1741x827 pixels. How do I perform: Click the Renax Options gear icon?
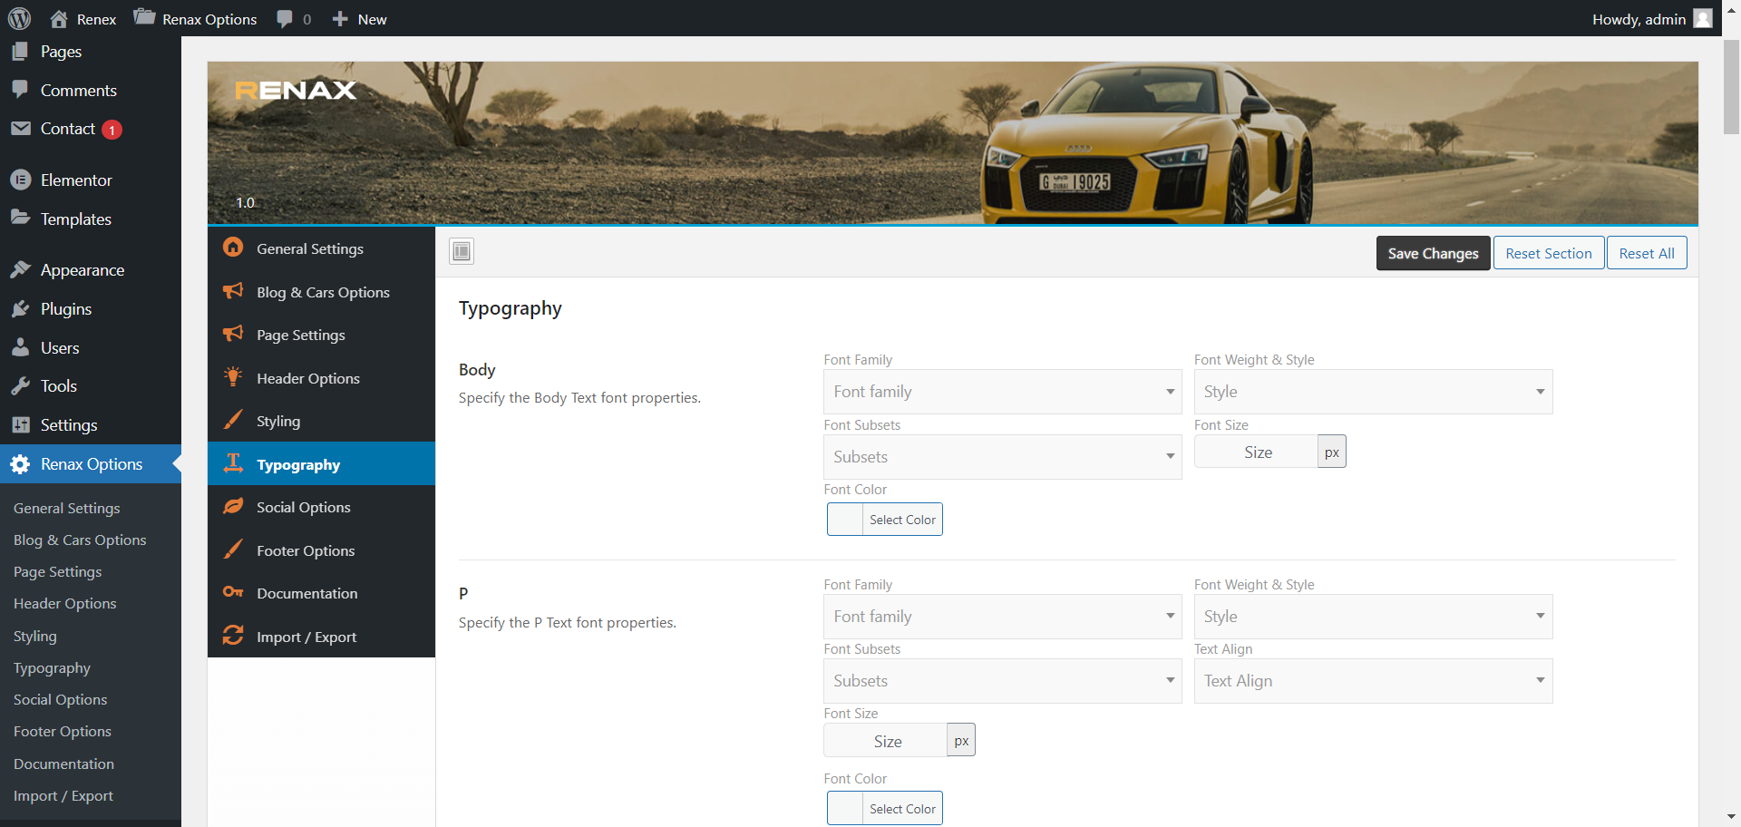[x=20, y=464]
